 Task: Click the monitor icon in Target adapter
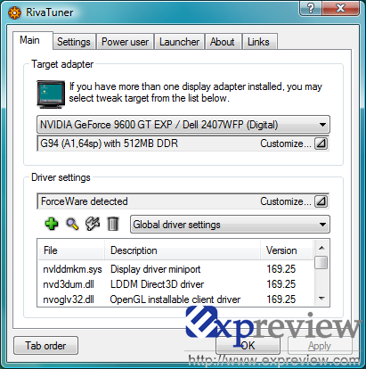pos(51,94)
